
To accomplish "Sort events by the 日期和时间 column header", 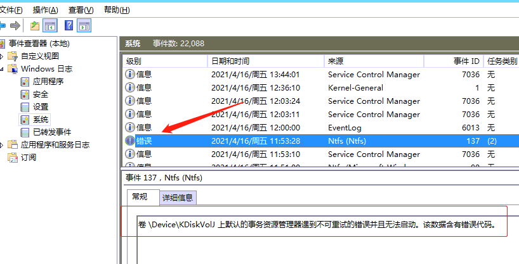I will coord(230,61).
